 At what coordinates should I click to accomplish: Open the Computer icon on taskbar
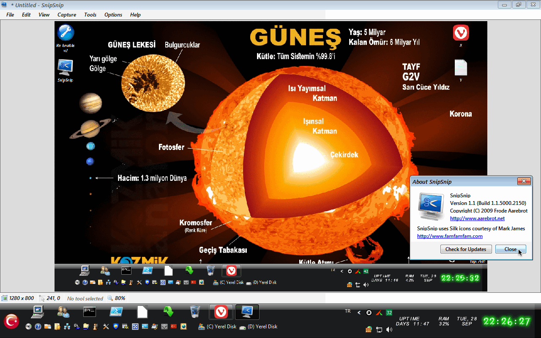coord(38,312)
